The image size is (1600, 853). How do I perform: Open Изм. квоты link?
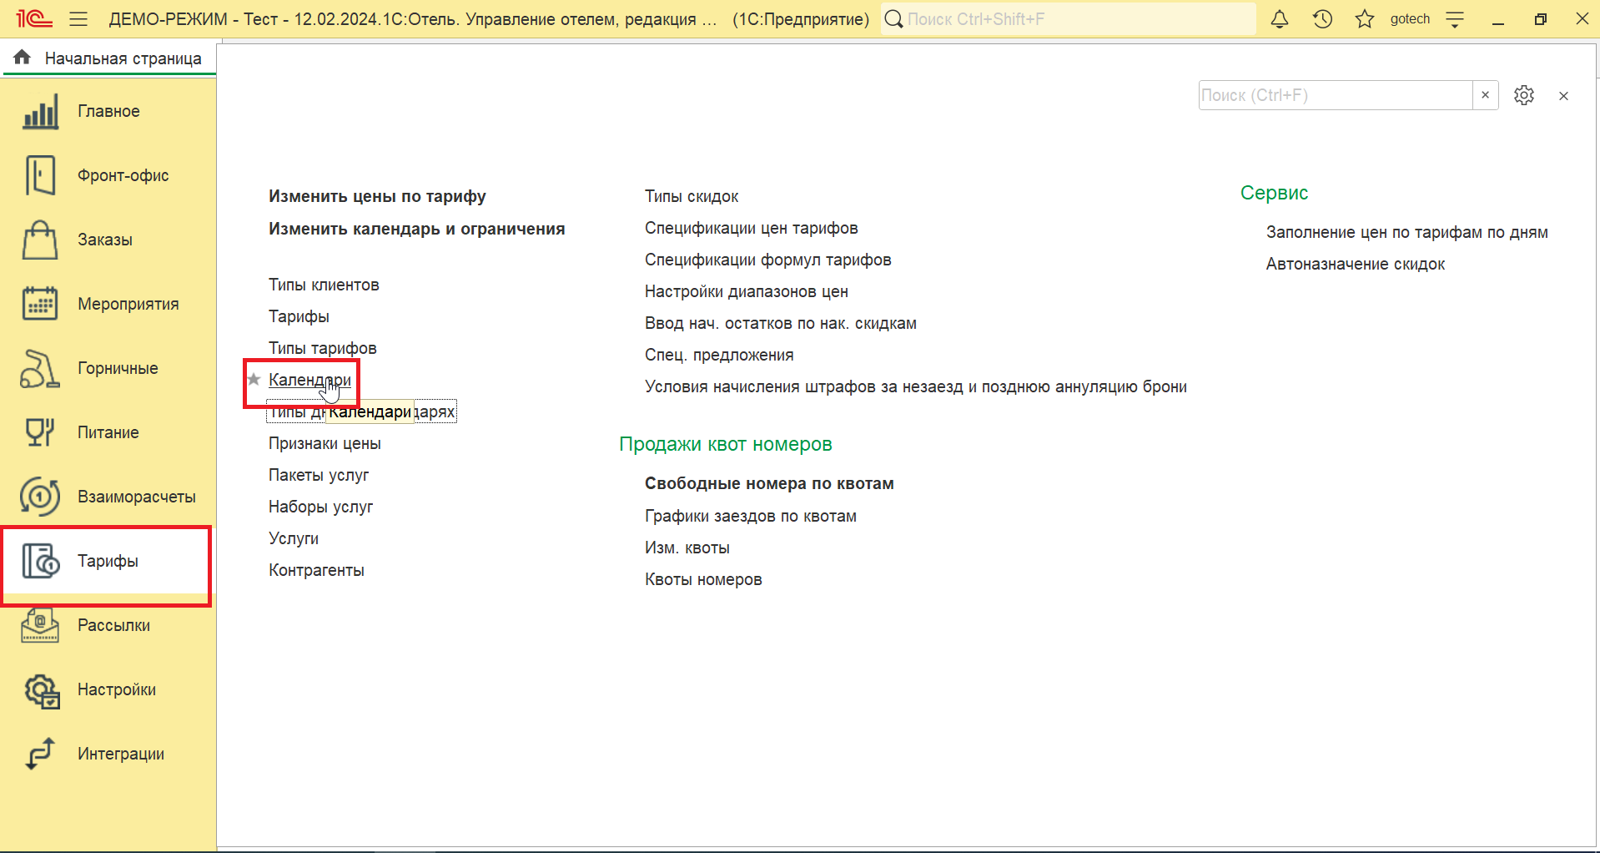(687, 548)
